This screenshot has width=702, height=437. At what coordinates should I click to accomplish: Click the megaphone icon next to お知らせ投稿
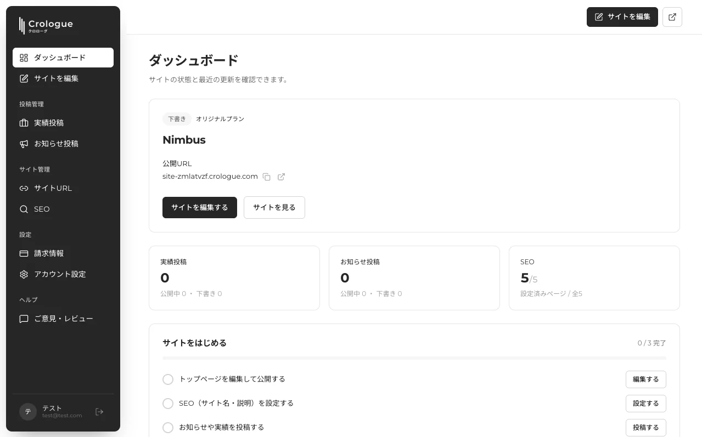pyautogui.click(x=24, y=144)
